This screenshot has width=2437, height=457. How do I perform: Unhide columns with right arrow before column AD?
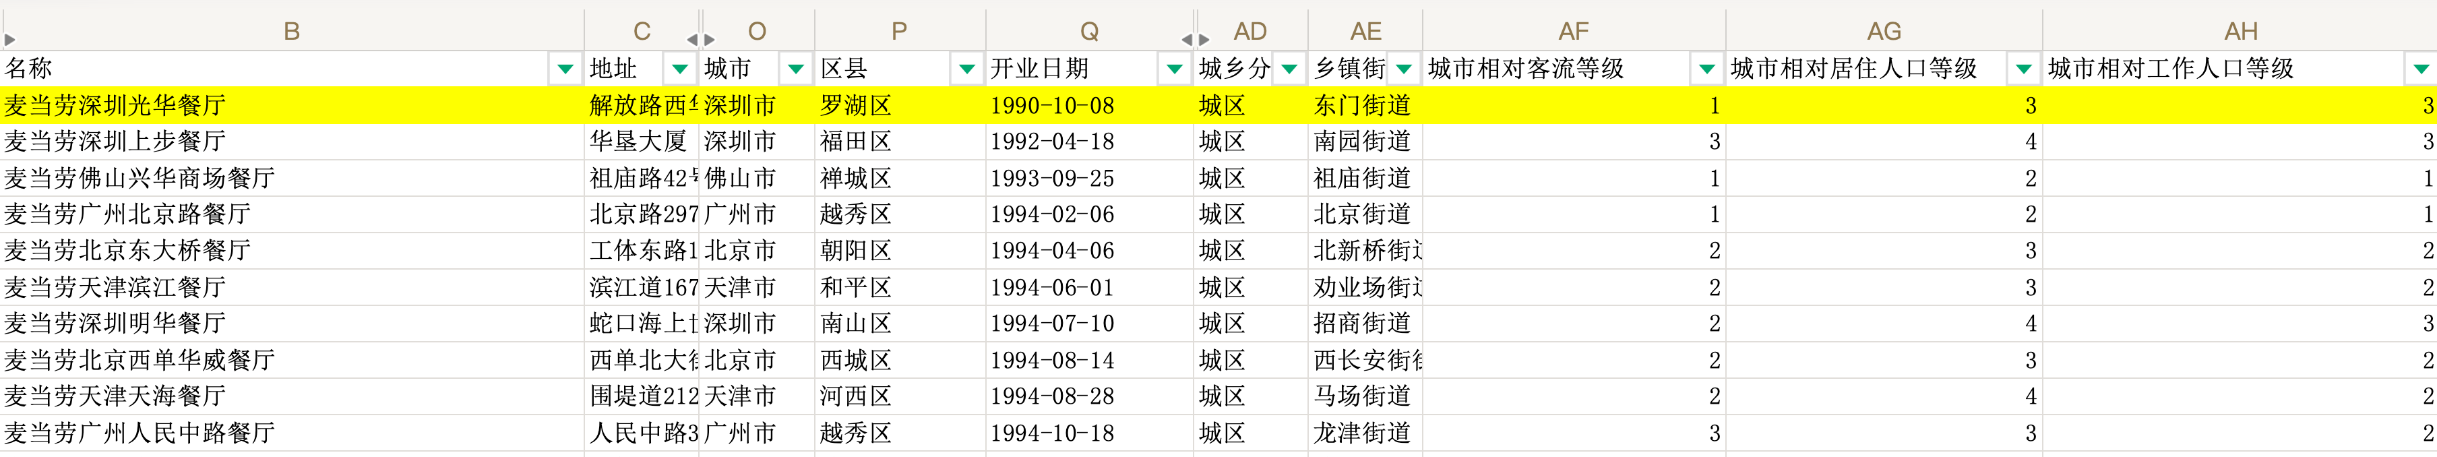[x=1204, y=40]
